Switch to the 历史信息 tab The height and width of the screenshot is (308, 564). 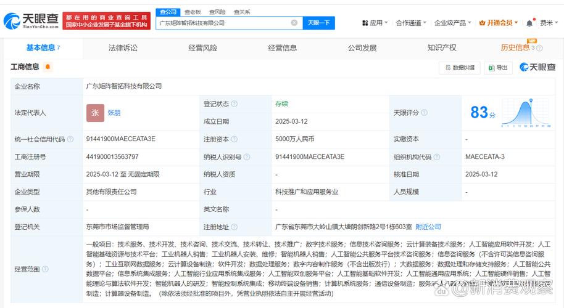[x=515, y=48]
